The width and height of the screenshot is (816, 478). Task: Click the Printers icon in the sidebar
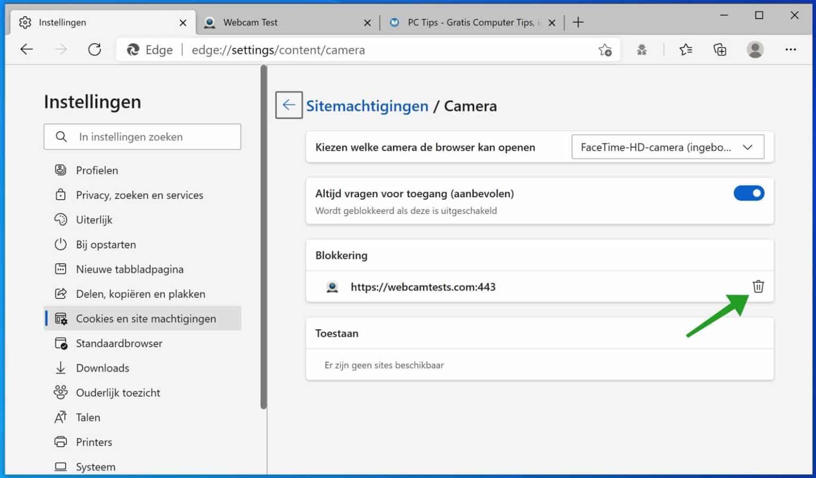pyautogui.click(x=61, y=442)
